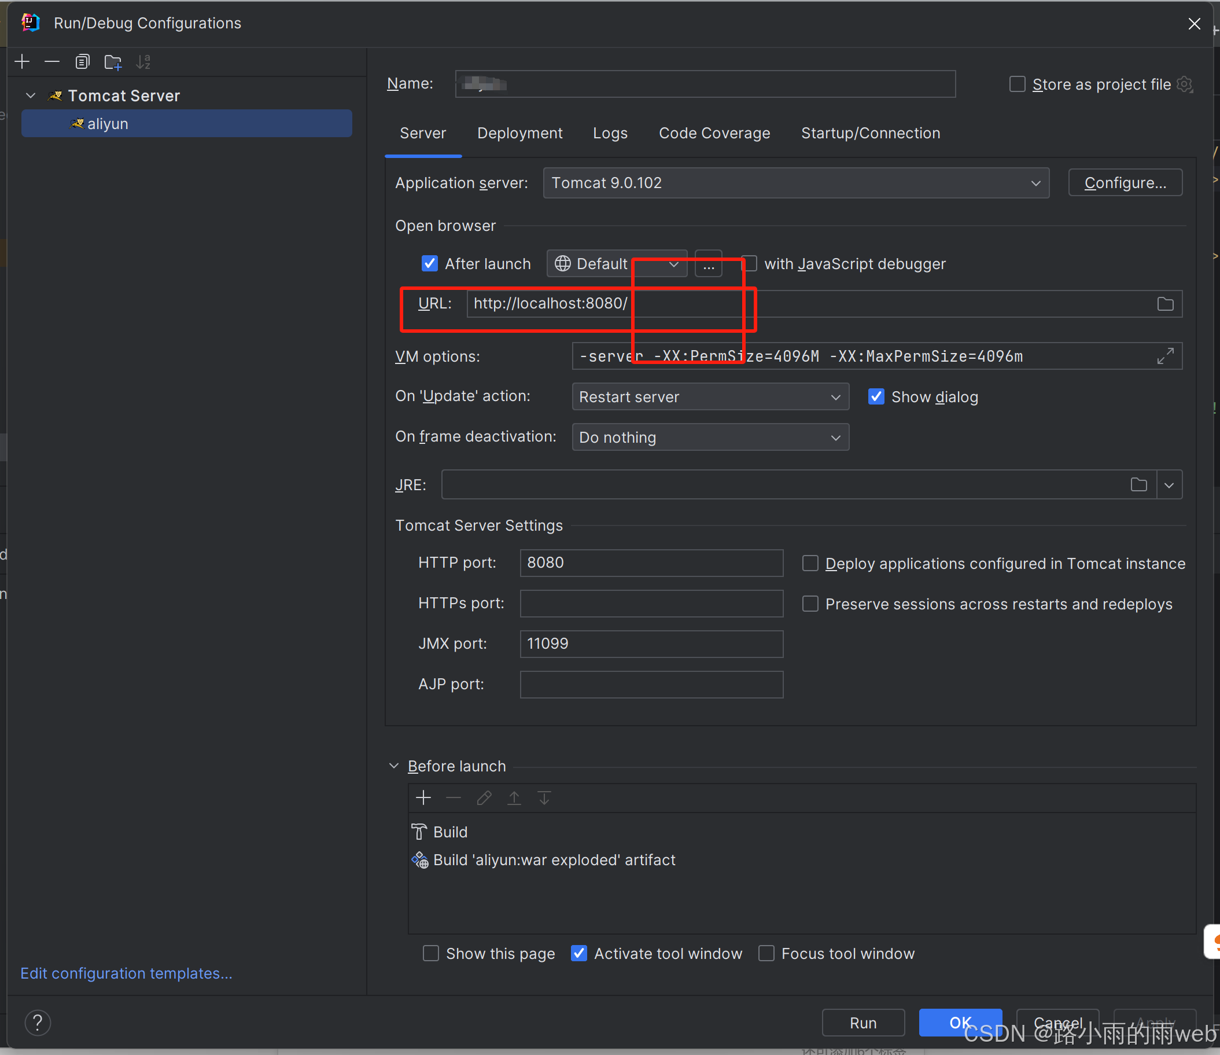Screen dimensions: 1220x1055
Task: Open Edit configuration templates link
Action: pyautogui.click(x=127, y=973)
